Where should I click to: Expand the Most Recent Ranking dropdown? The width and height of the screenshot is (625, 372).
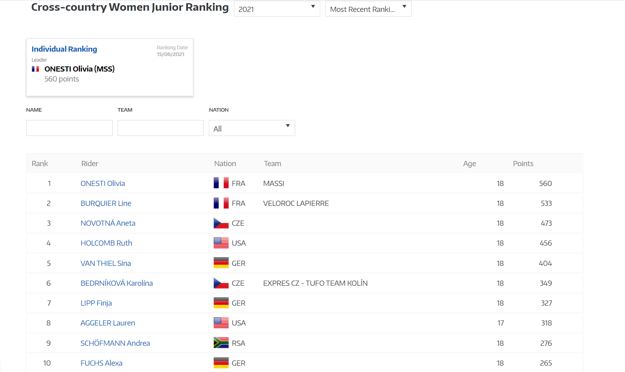[x=368, y=9]
